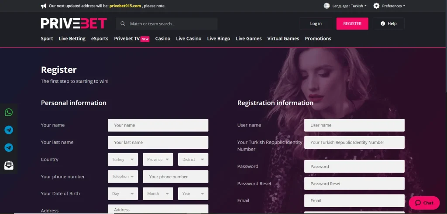Open the Chat bubble widget
The width and height of the screenshot is (447, 214).
point(424,203)
